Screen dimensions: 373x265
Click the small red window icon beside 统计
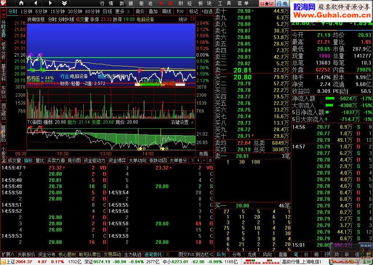point(193,19)
